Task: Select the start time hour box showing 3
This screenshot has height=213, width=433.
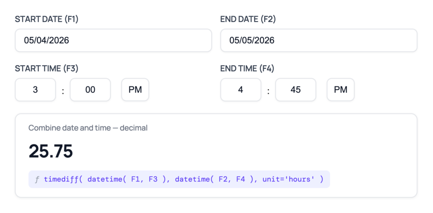Action: pyautogui.click(x=36, y=90)
